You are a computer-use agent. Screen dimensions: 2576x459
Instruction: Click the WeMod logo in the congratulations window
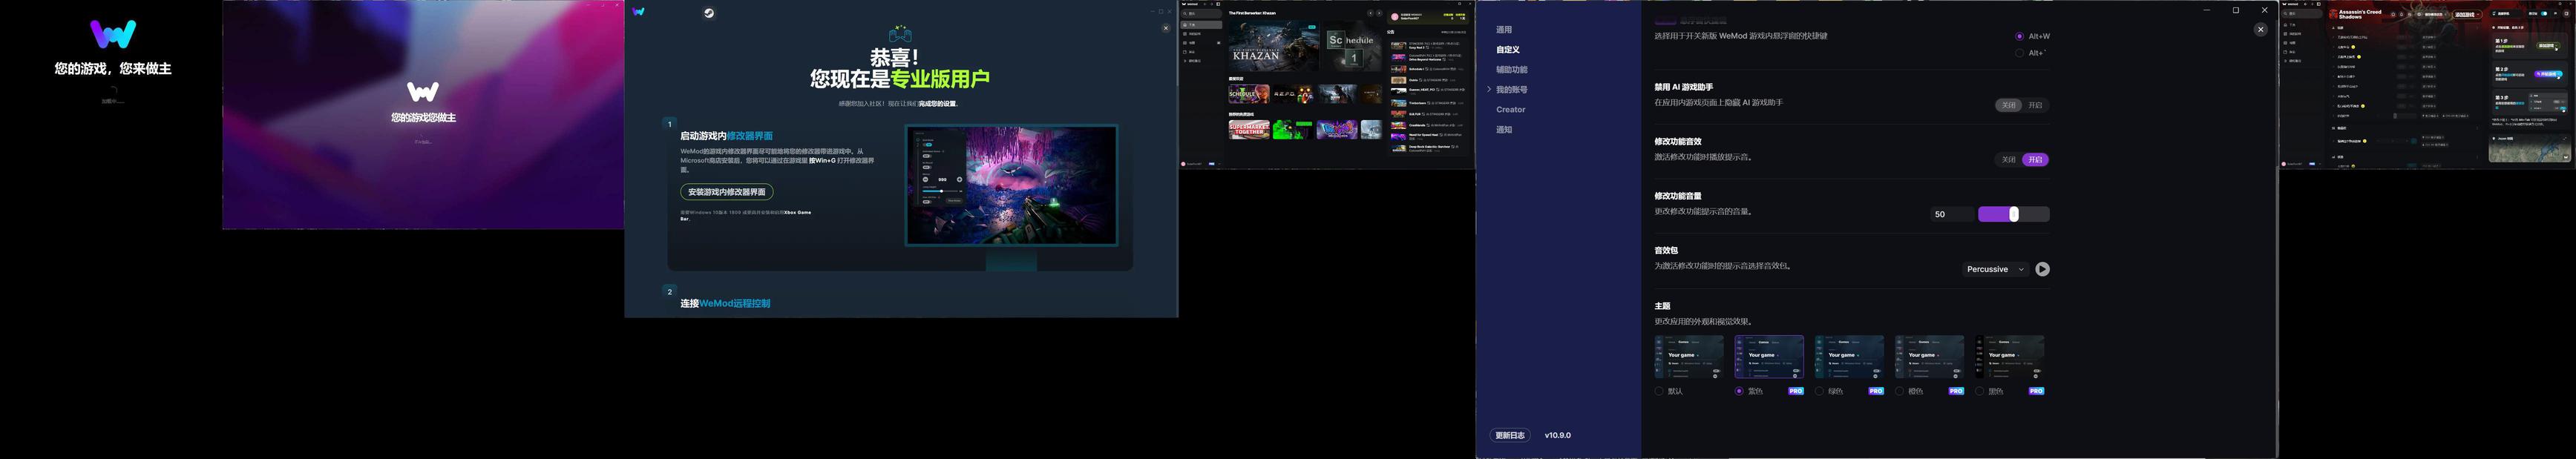pyautogui.click(x=639, y=13)
